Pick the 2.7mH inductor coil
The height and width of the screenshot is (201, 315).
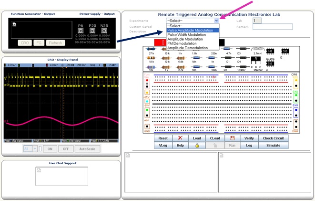258,49
